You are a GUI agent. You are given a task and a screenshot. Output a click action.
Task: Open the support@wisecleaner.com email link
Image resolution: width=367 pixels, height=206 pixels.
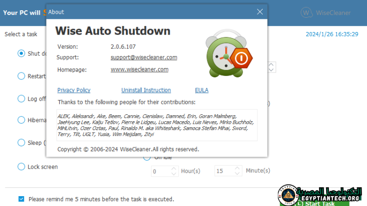point(144,58)
